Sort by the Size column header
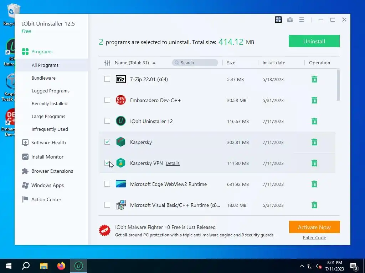The width and height of the screenshot is (365, 273). click(x=231, y=63)
